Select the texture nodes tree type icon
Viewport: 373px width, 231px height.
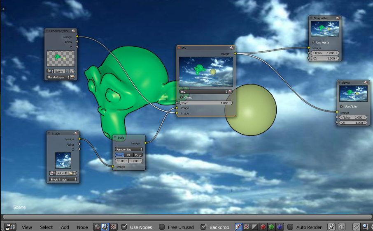tap(113, 227)
